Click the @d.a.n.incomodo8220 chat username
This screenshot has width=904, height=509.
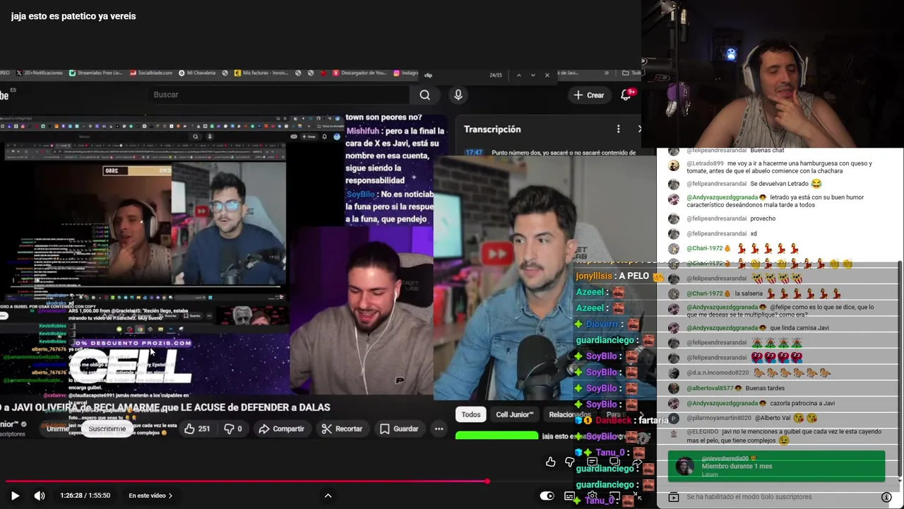[718, 373]
